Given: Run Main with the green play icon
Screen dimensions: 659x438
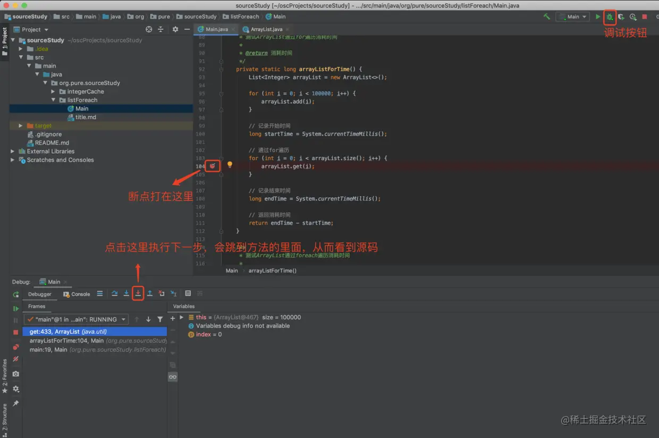Looking at the screenshot, I should click(598, 16).
